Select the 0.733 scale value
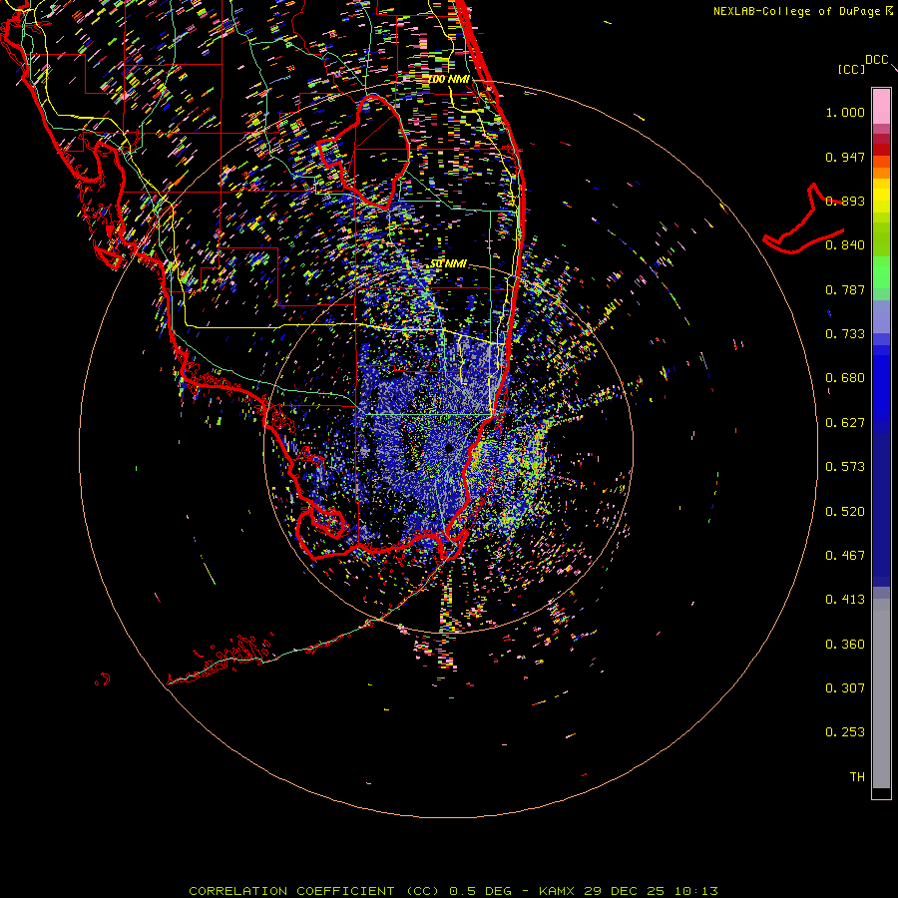The height and width of the screenshot is (898, 898). coord(845,334)
